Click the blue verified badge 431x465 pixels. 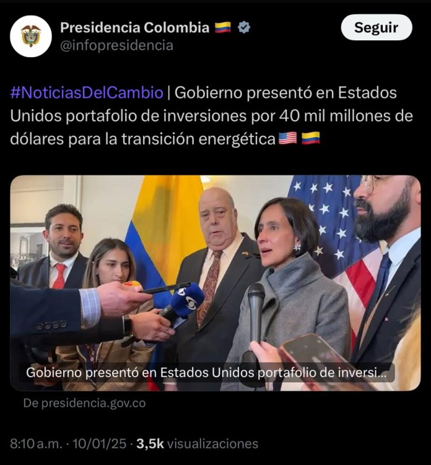coord(244,27)
